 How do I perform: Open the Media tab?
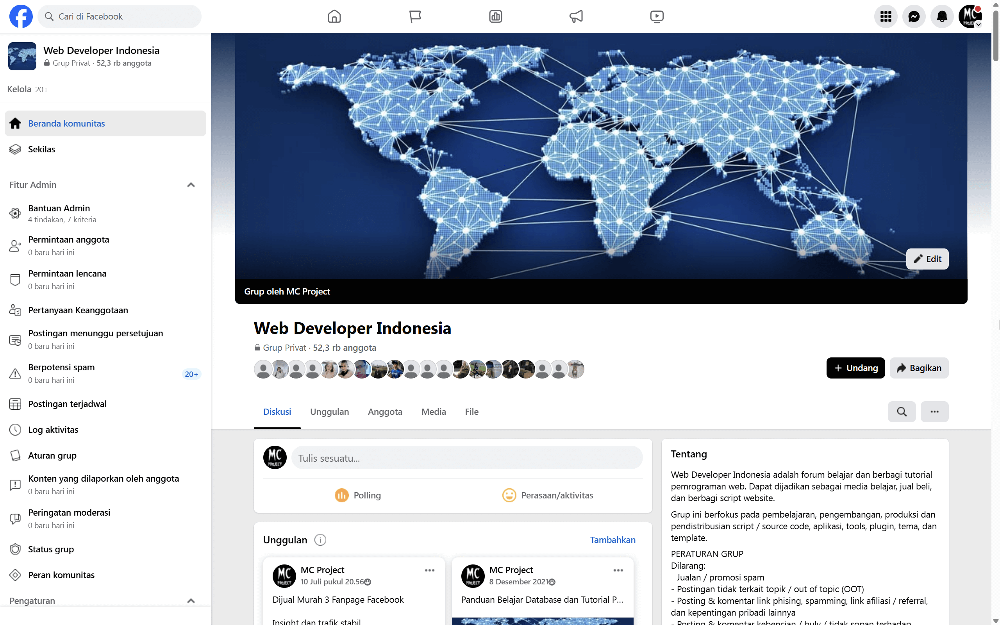[433, 412]
